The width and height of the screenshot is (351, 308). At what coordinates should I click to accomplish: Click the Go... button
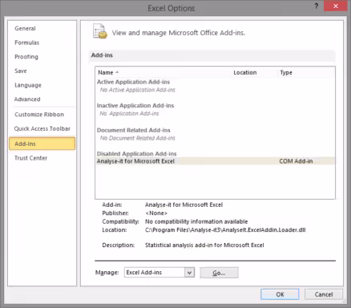219,273
